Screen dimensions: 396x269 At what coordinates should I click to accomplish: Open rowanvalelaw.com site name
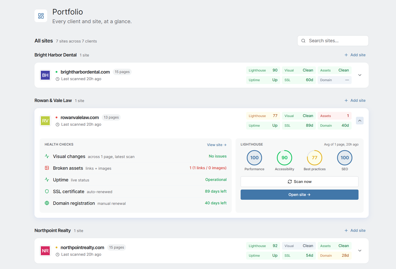[x=80, y=117]
